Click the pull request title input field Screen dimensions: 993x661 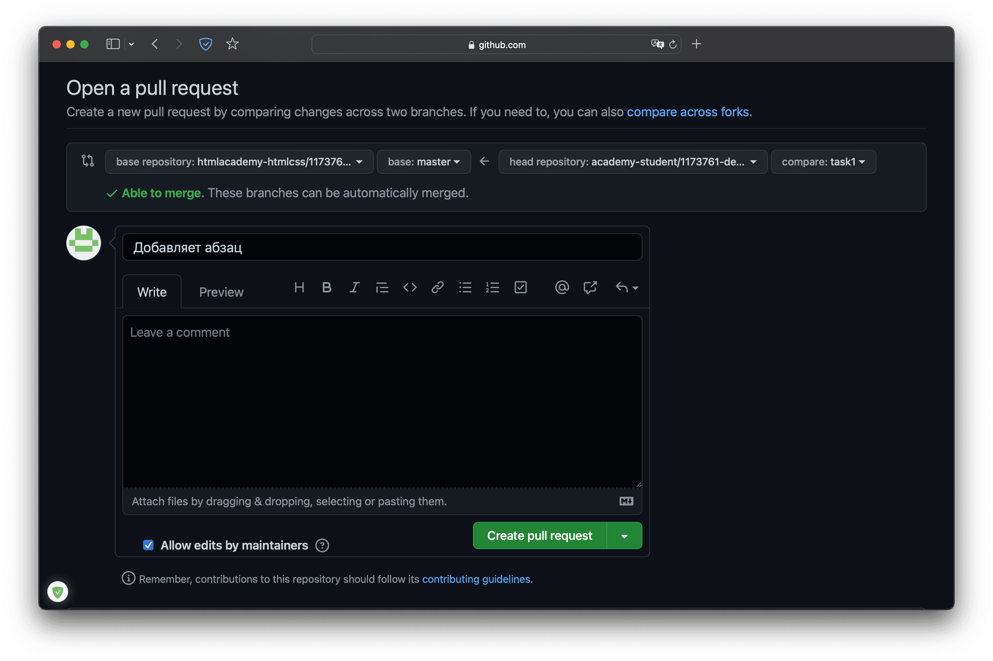click(382, 246)
